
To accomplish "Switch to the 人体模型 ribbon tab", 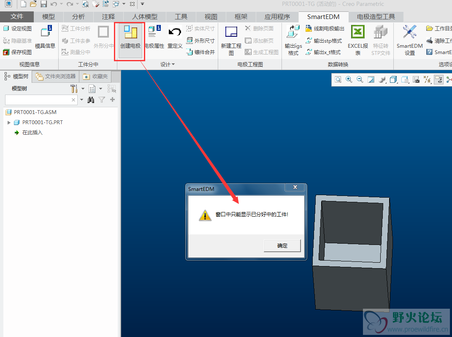I will [x=145, y=17].
